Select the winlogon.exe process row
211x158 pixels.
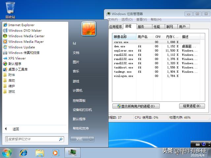click(x=156, y=76)
